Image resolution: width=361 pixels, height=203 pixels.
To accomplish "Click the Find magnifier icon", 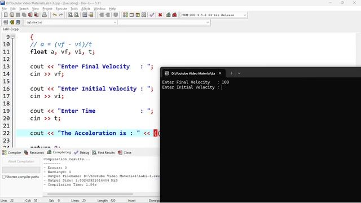I will pyautogui.click(x=71, y=15).
